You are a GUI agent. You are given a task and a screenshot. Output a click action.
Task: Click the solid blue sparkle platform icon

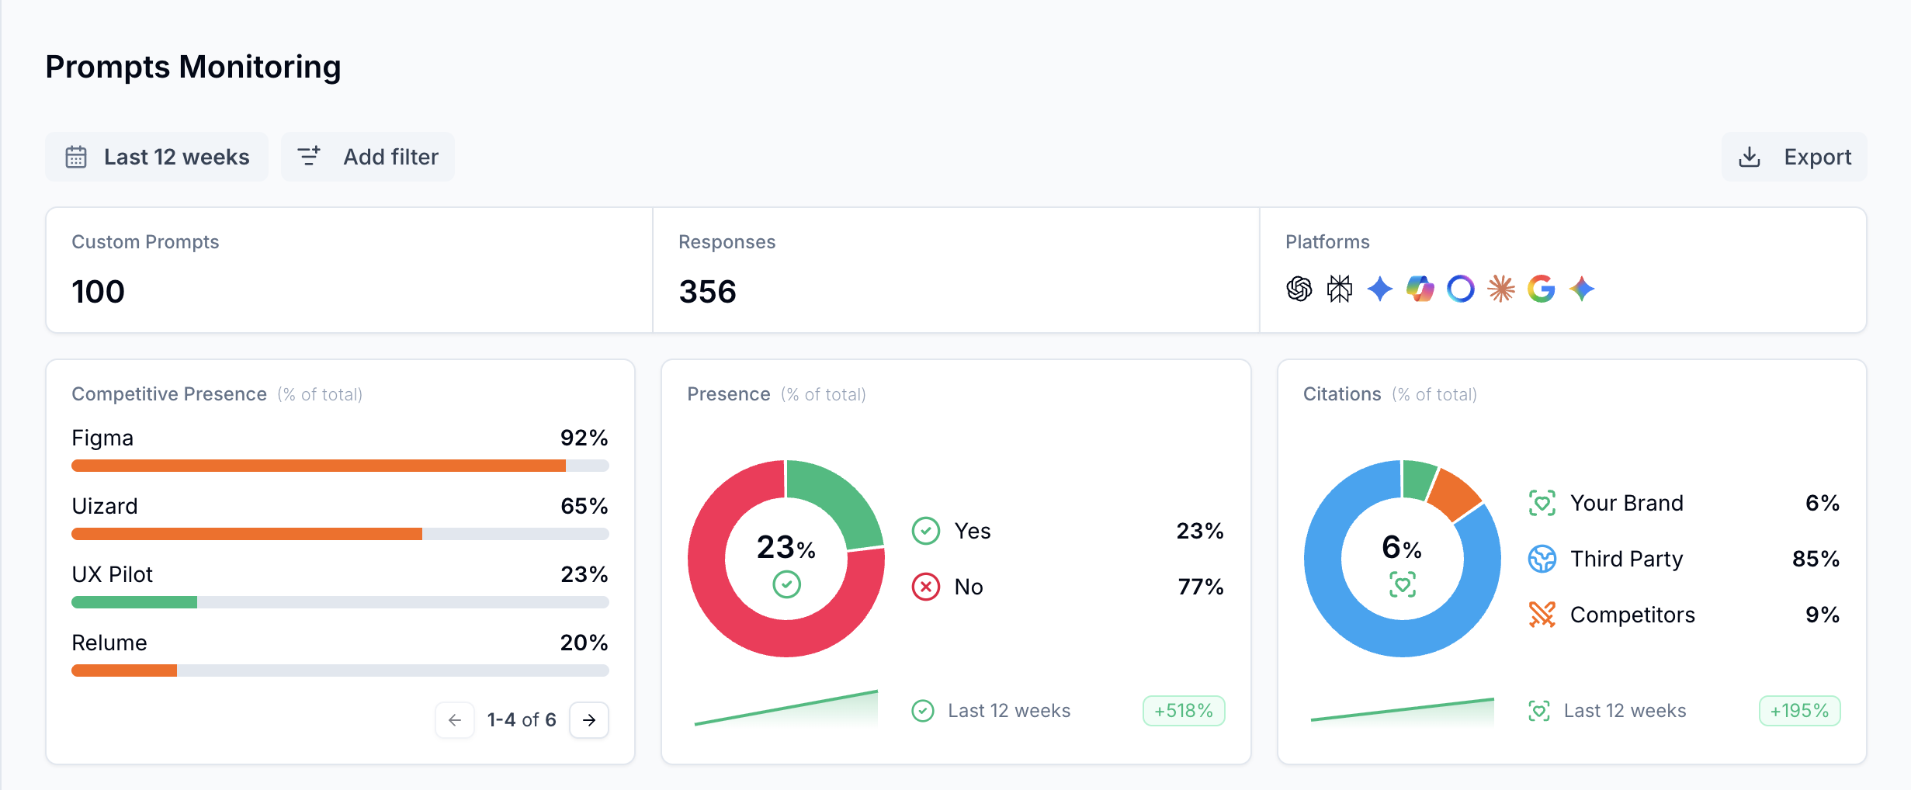pyautogui.click(x=1379, y=289)
